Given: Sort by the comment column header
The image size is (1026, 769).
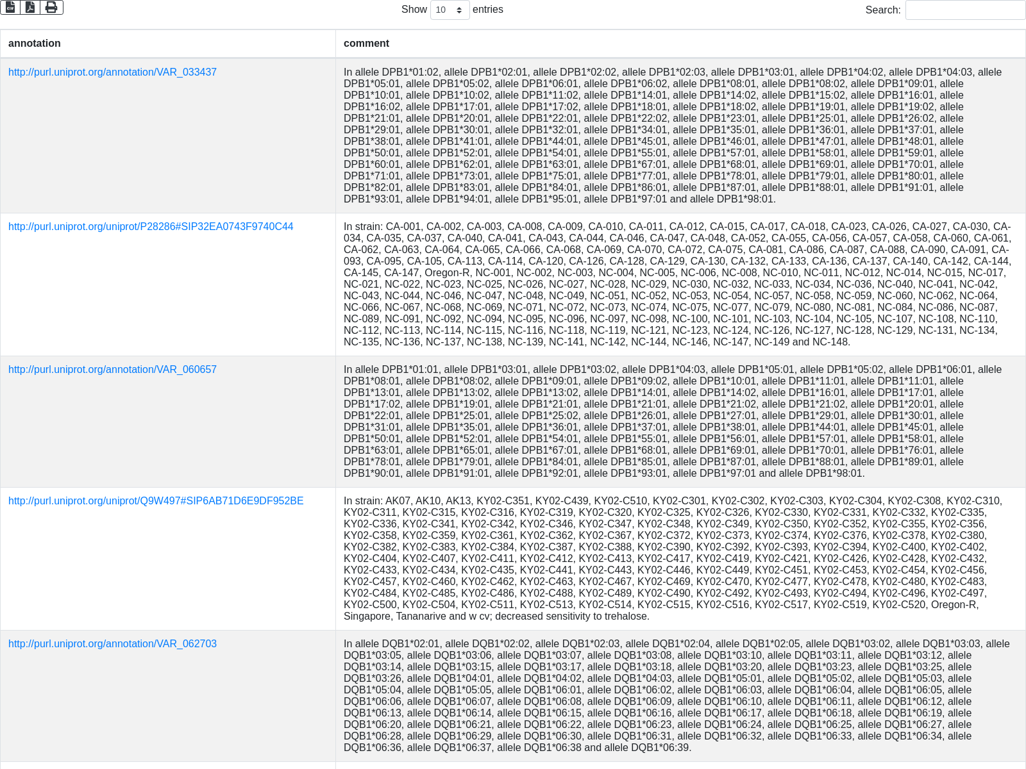Looking at the screenshot, I should click(x=366, y=44).
